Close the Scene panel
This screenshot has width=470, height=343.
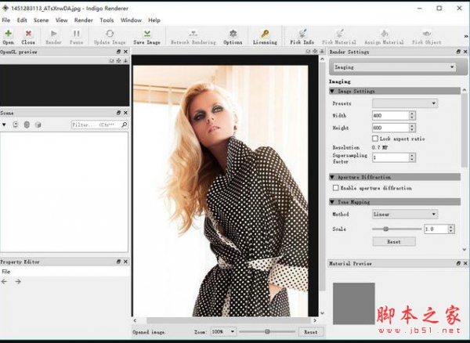coord(125,113)
